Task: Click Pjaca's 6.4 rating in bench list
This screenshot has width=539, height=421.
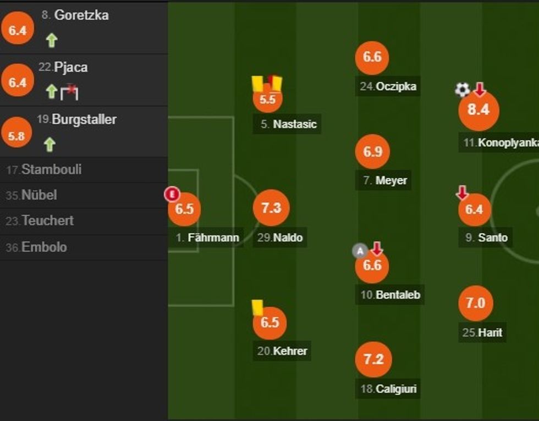Action: (x=18, y=83)
